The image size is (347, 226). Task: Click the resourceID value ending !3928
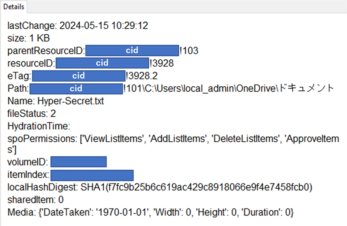162,63
